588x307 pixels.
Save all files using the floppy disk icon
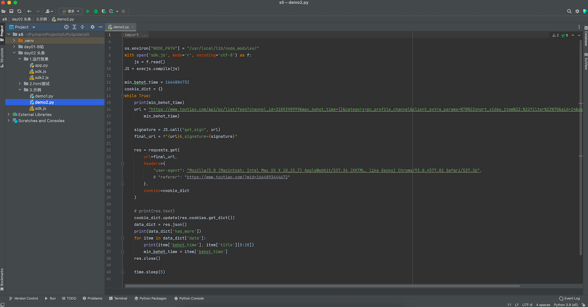tap(11, 11)
